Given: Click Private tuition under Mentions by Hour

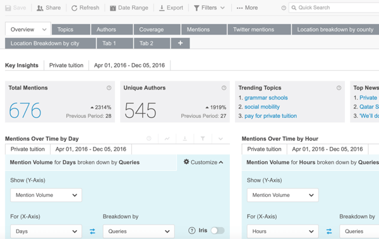Looking at the screenshot, I should point(264,149).
